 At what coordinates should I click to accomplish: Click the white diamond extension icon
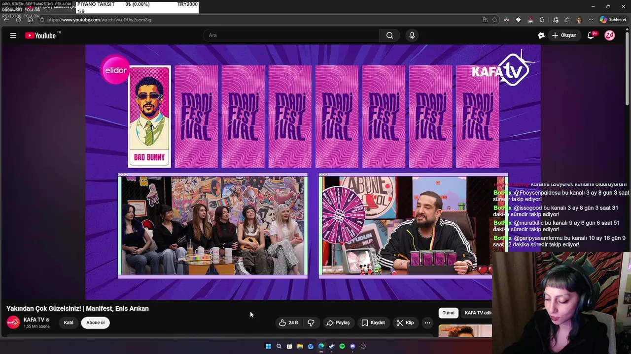pyautogui.click(x=518, y=20)
